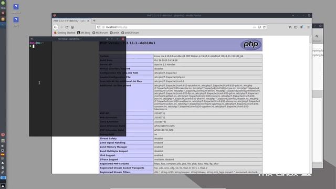The width and height of the screenshot is (336, 189).
Task: Click the red circular icon in lower panel
Action: (x=3, y=134)
